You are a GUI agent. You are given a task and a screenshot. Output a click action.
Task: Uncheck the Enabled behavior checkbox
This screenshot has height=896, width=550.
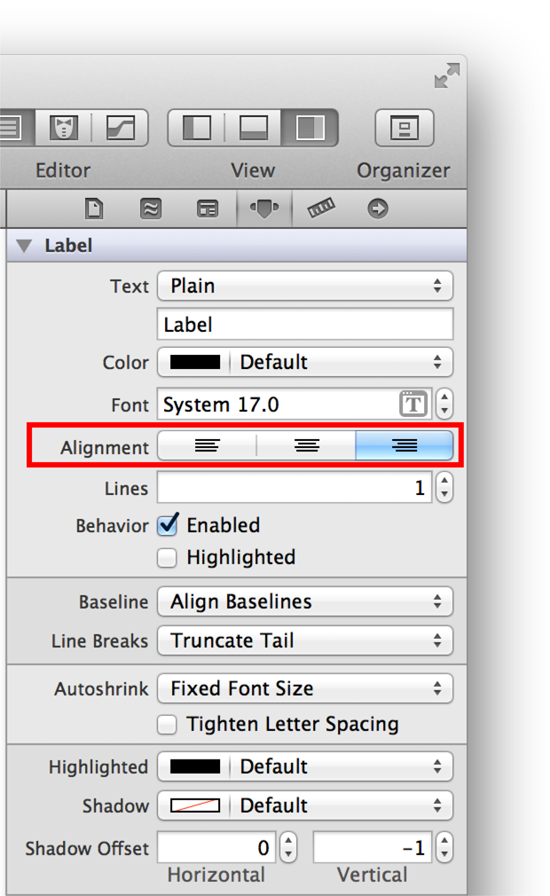click(x=167, y=525)
